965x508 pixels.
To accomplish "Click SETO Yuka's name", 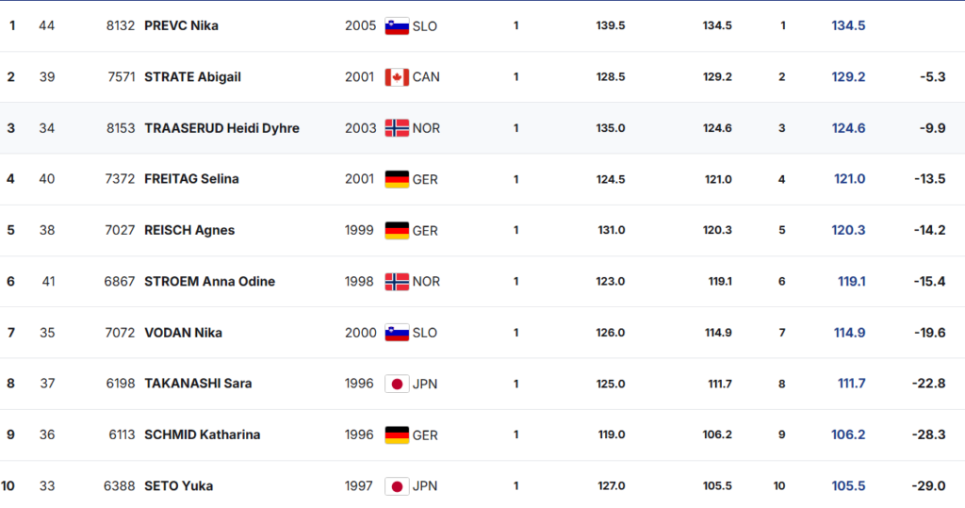I will 178,486.
